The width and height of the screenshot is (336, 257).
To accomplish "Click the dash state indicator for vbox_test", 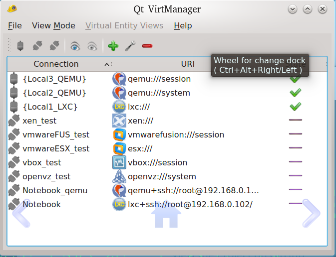I will pos(296,162).
